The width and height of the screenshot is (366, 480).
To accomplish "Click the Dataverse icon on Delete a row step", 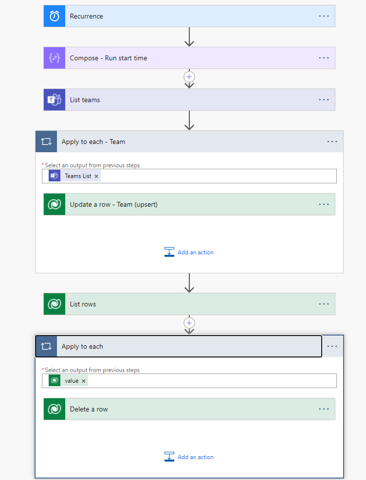I will pyautogui.click(x=55, y=409).
